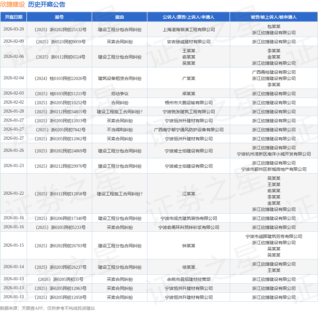Screen dimensions: 318x311
Task: Select case number (2025)浙0282民初25132号
Action: [61, 30]
